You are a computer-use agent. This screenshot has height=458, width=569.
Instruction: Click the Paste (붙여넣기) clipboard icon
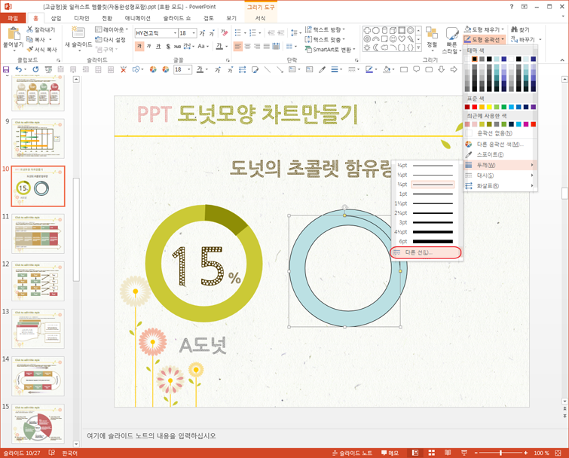pyautogui.click(x=14, y=33)
